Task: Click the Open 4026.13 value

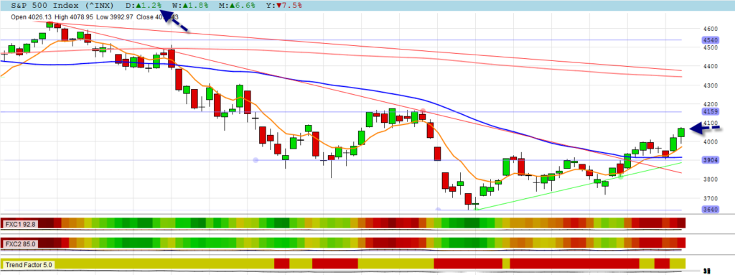Action: [x=31, y=17]
